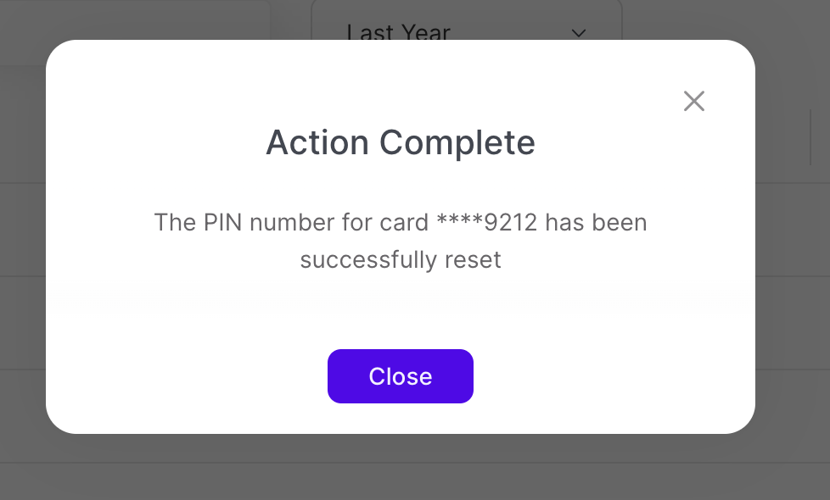Click the masked card number ****9212
Screen dimensions: 830x500
point(487,223)
